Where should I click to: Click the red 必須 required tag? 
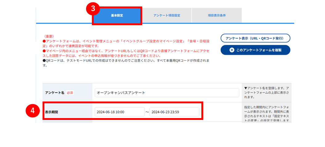click(x=70, y=93)
